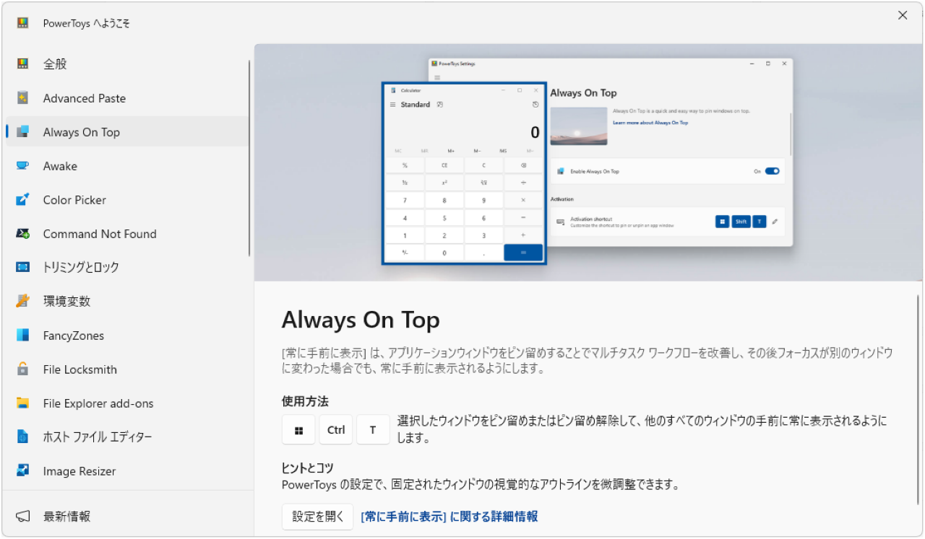This screenshot has height=539, width=925.
Task: Open File Locksmith page
Action: (127, 369)
